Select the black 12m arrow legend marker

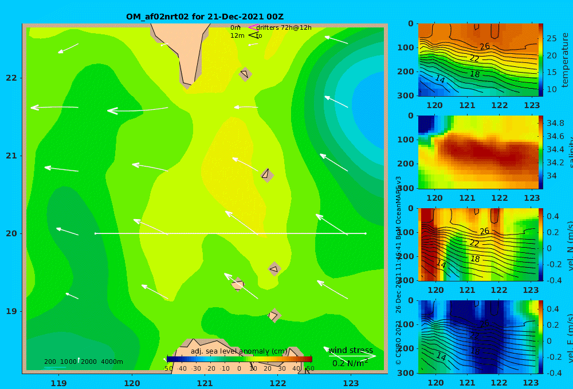pos(253,35)
